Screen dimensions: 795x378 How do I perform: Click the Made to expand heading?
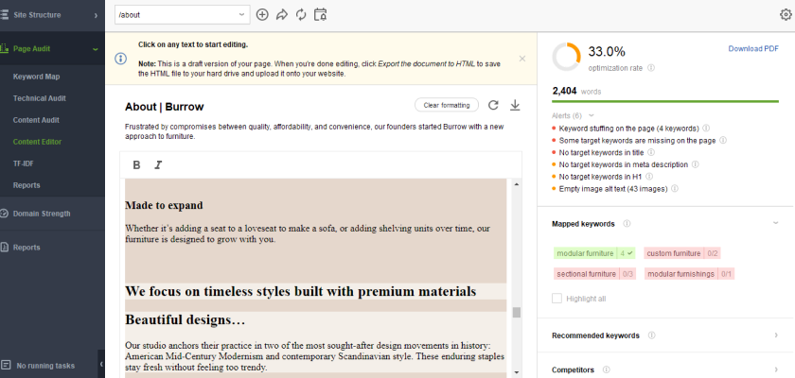tap(164, 205)
